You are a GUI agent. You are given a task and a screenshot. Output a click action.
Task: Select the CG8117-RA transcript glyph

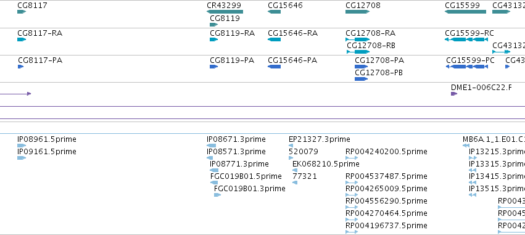(x=22, y=39)
